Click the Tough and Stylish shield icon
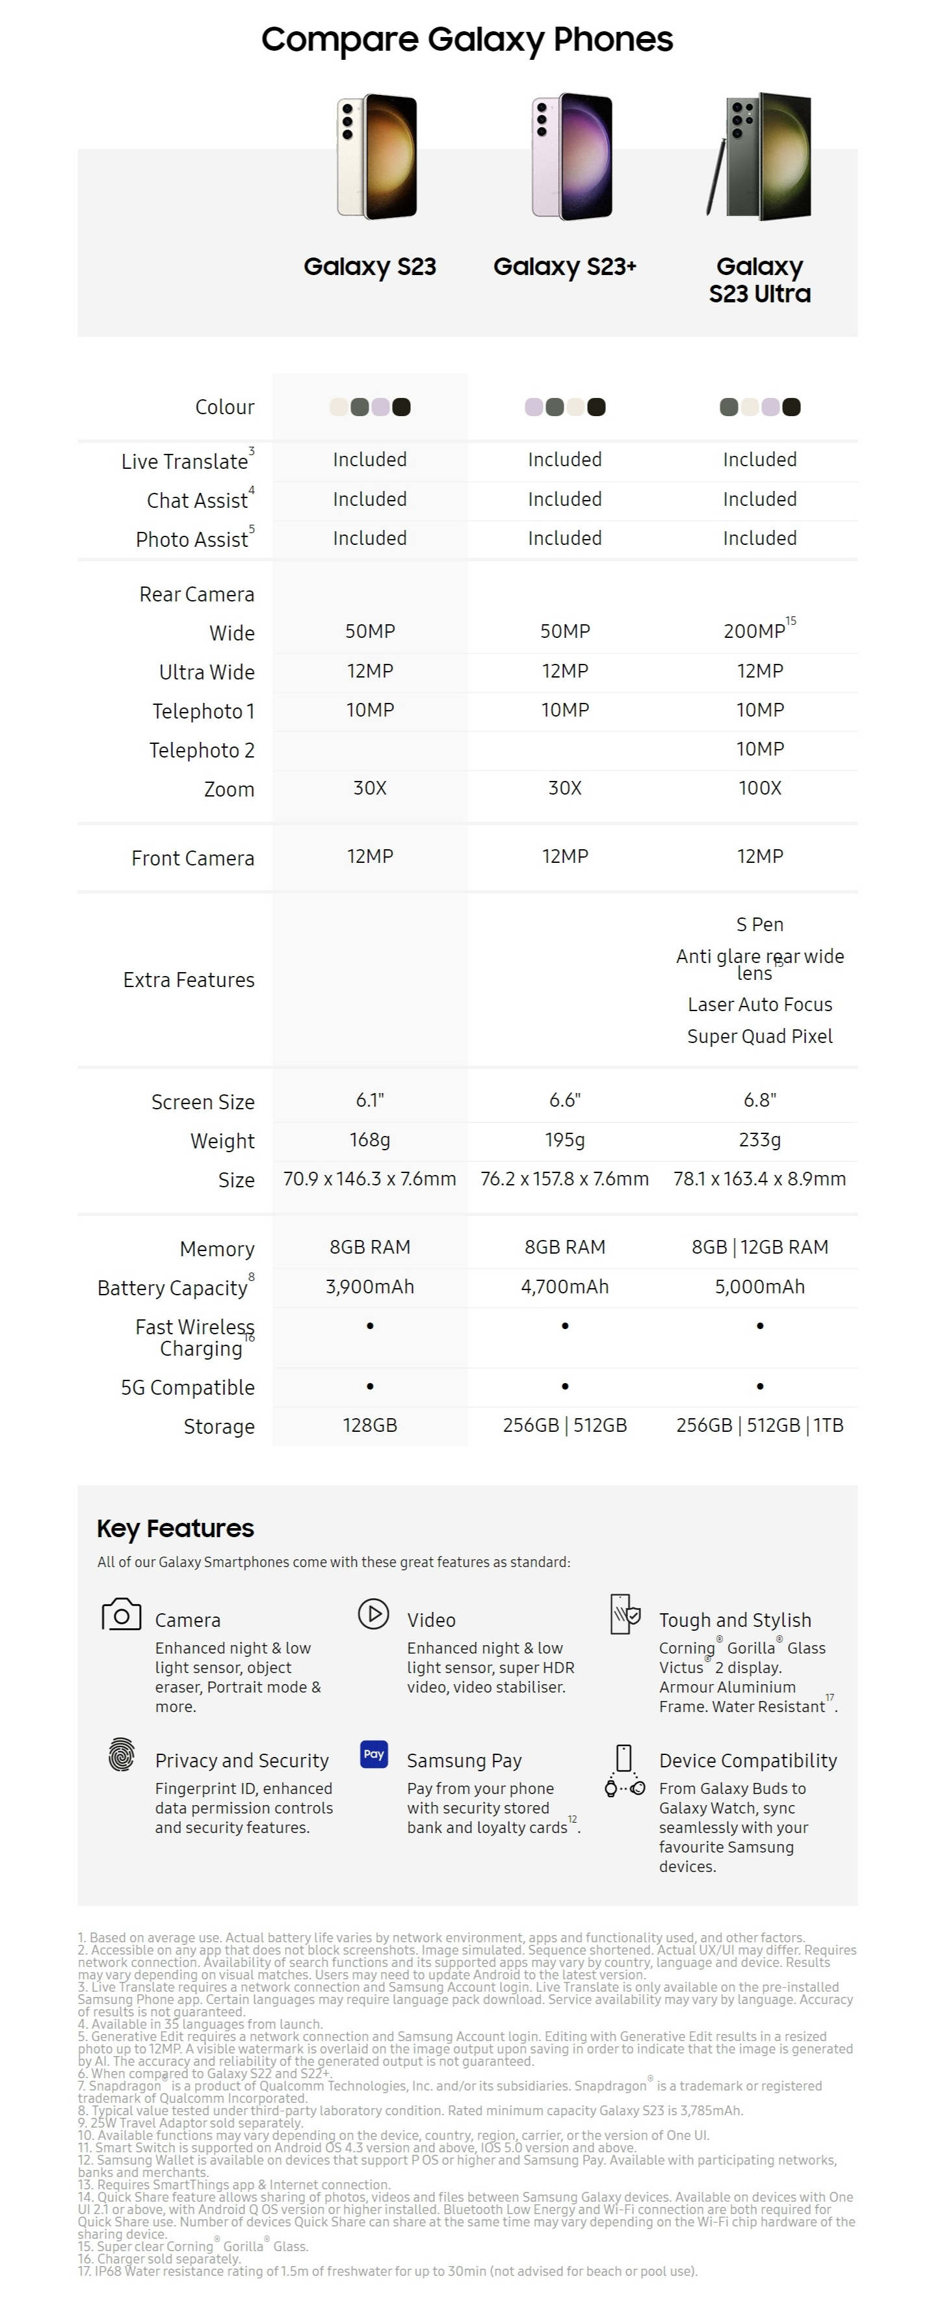The height and width of the screenshot is (2309, 931). pyautogui.click(x=625, y=1613)
